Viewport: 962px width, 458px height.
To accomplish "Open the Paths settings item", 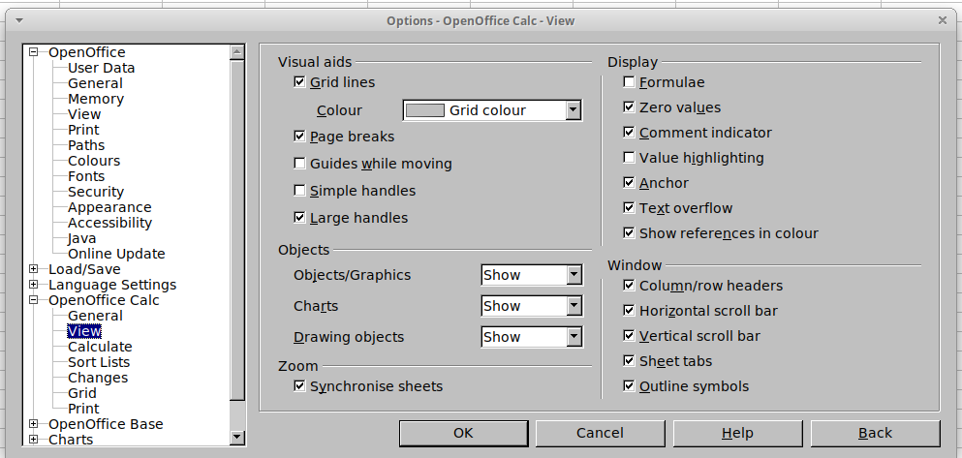I will [86, 145].
